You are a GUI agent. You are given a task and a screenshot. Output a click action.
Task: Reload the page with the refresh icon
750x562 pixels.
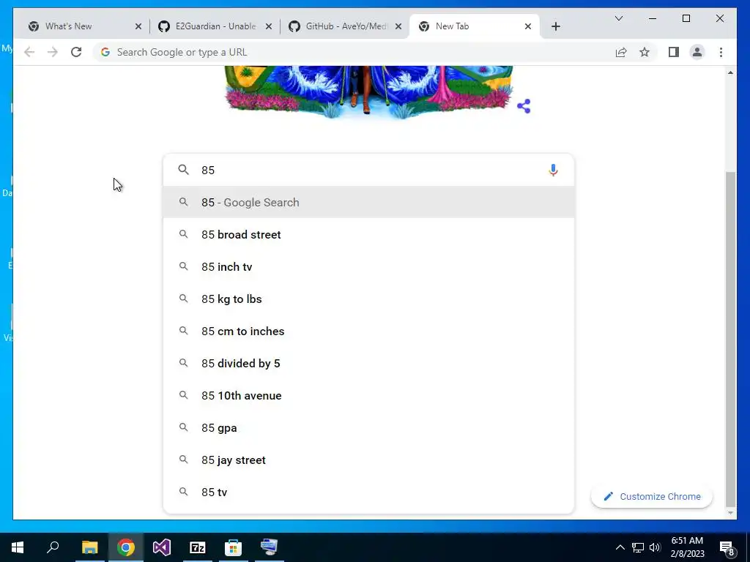click(x=76, y=52)
